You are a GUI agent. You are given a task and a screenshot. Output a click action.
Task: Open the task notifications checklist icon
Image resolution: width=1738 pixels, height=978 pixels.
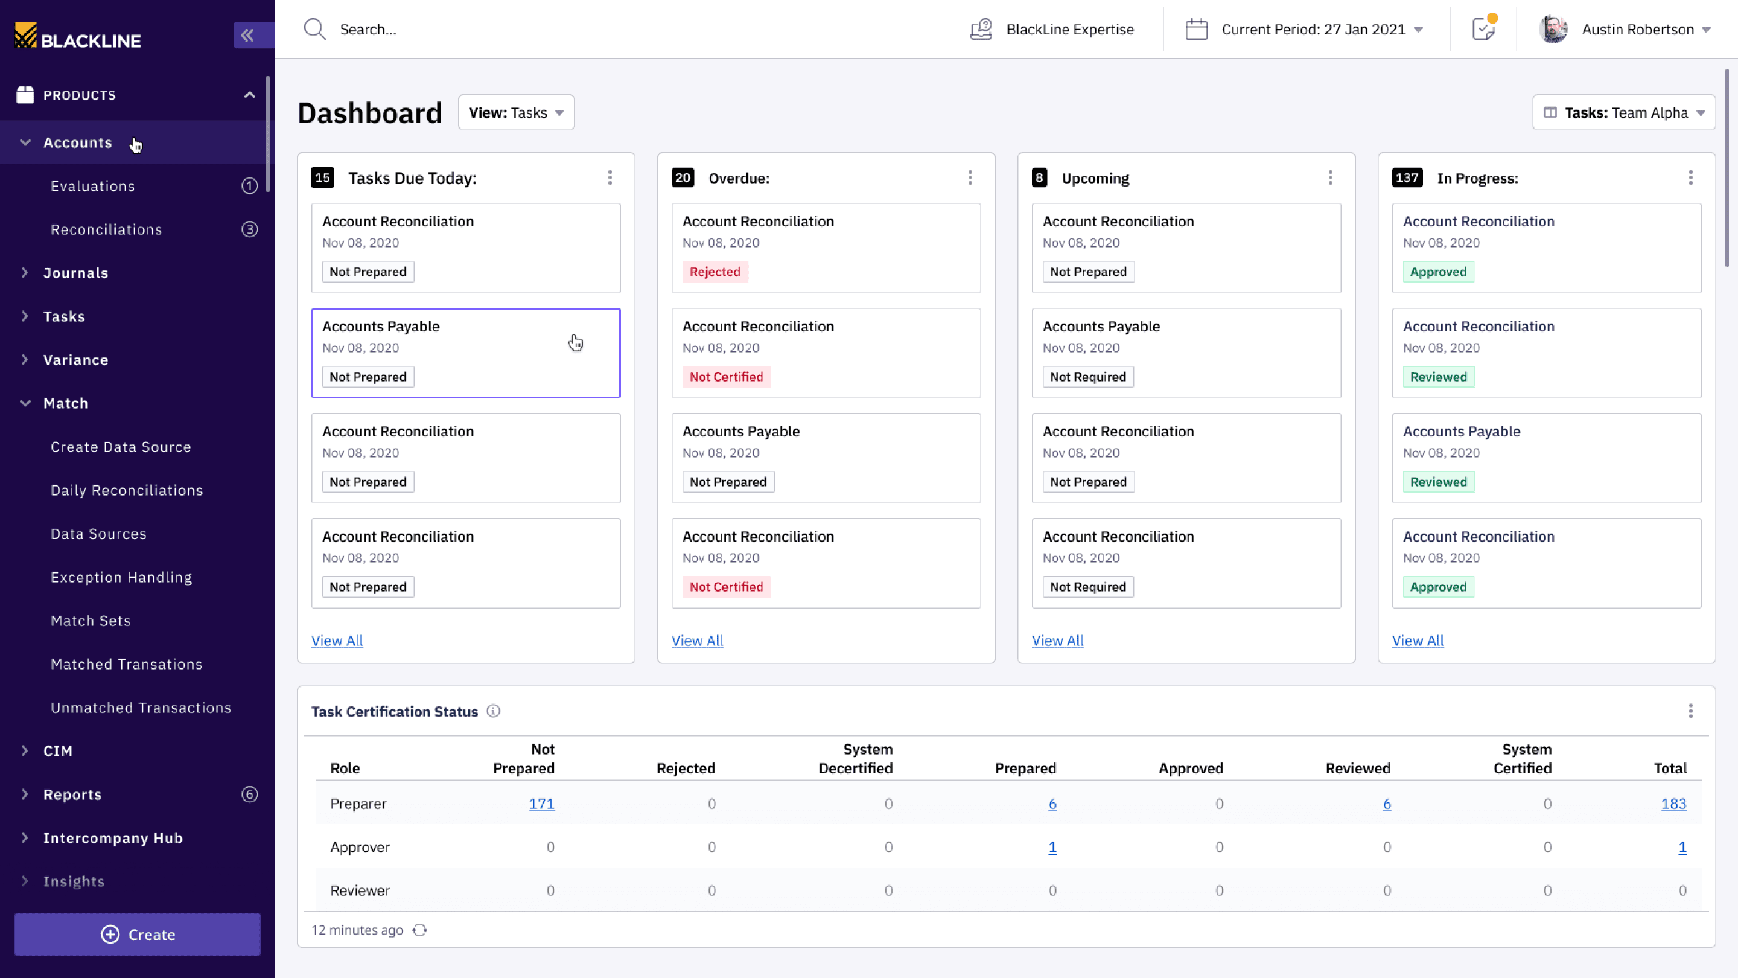coord(1483,29)
